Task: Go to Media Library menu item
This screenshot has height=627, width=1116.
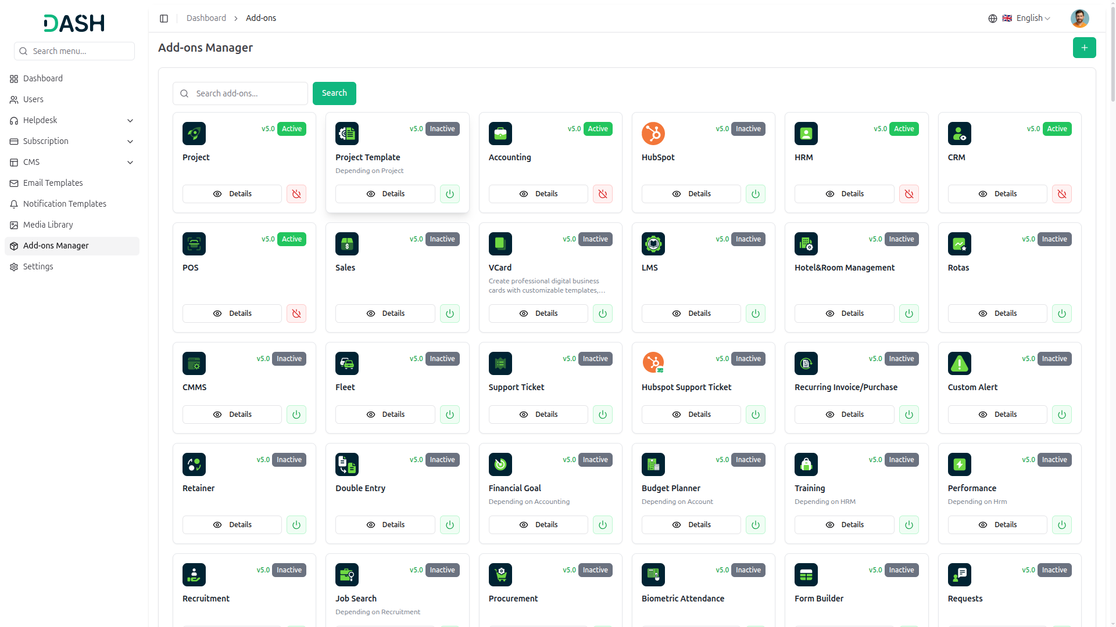Action: point(48,225)
